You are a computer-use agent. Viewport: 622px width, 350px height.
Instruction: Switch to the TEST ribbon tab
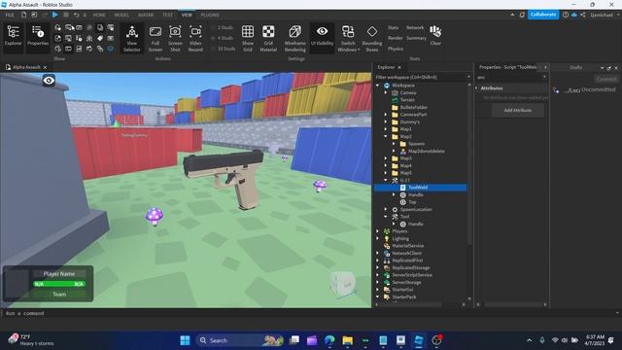click(x=167, y=15)
